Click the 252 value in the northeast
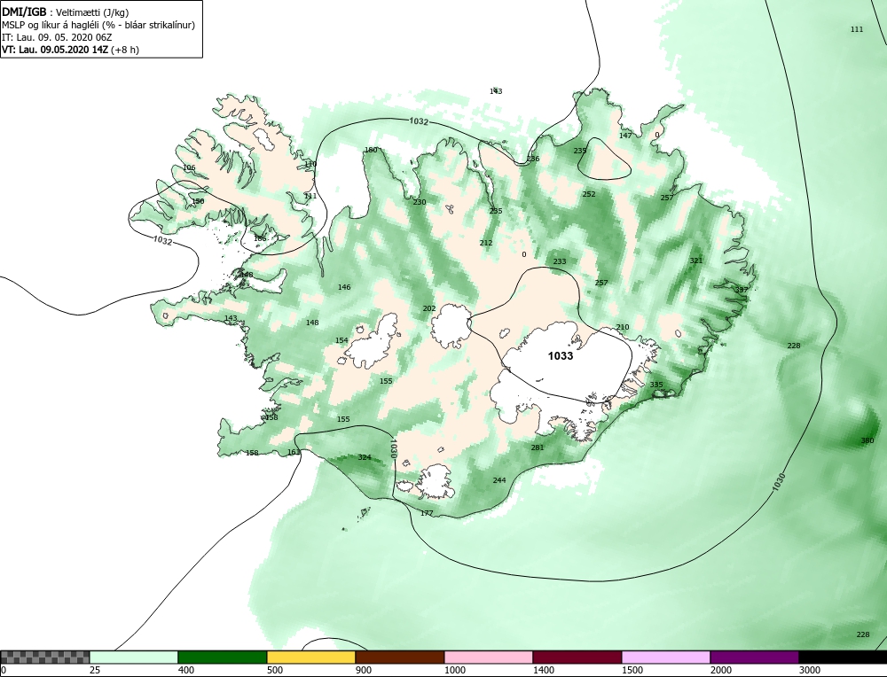The height and width of the screenshot is (677, 887). [589, 194]
